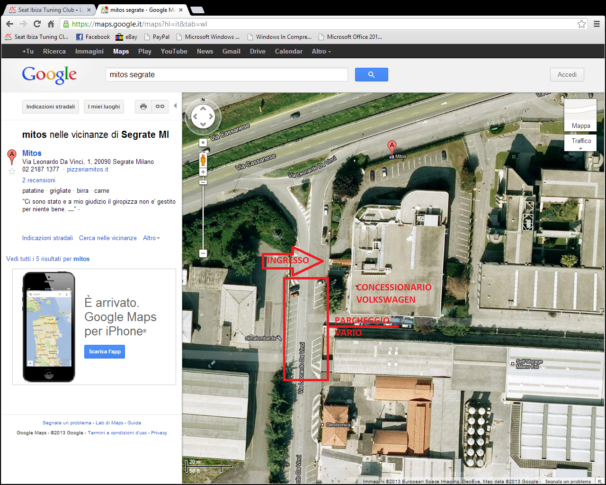Open the Chrome menu icon

[x=597, y=24]
